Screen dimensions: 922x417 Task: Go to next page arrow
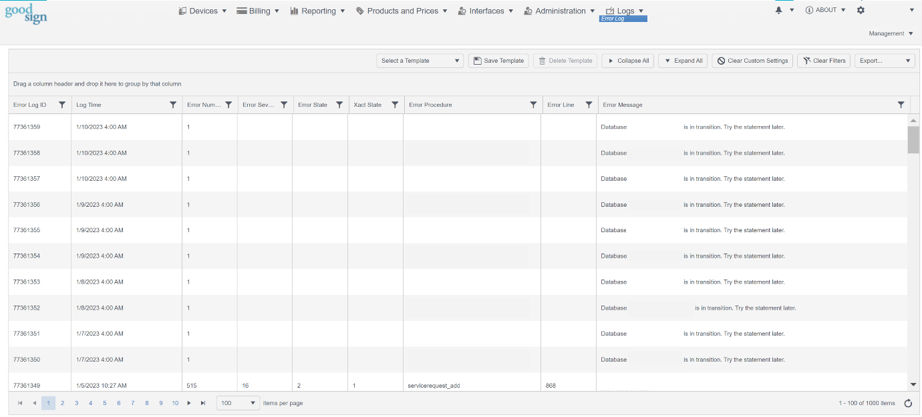[189, 403]
